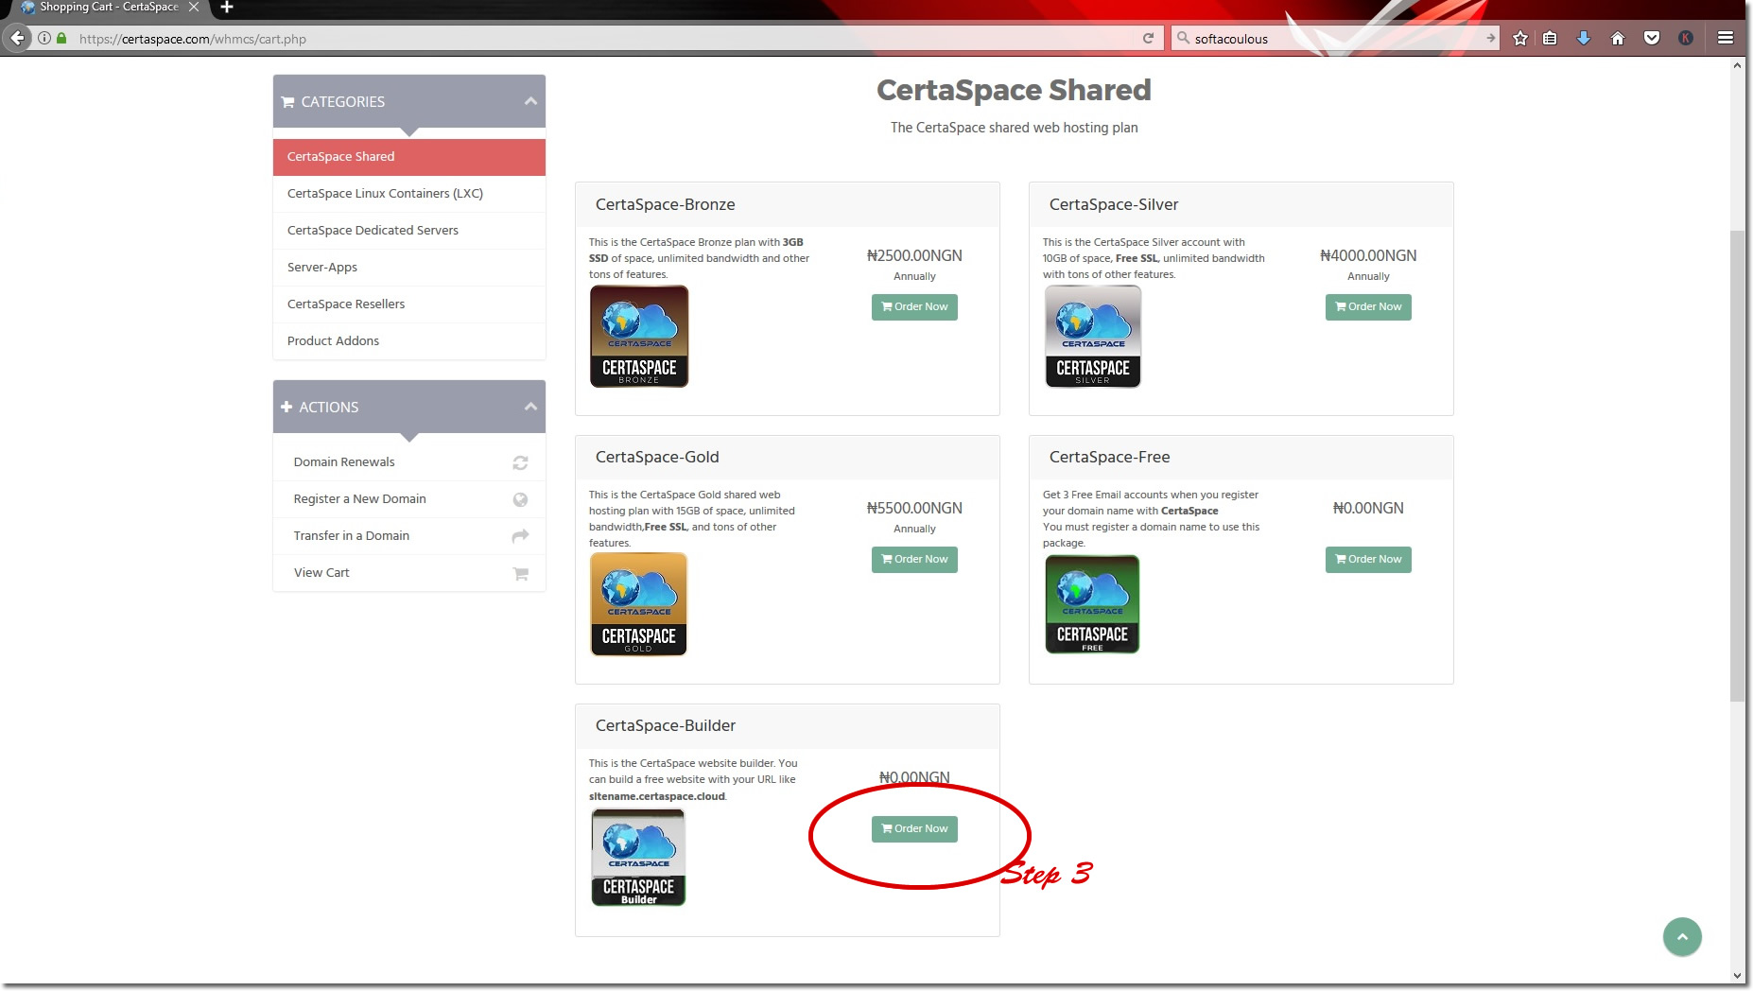Open Transfer in a Domain action
The width and height of the screenshot is (1753, 991).
point(409,536)
